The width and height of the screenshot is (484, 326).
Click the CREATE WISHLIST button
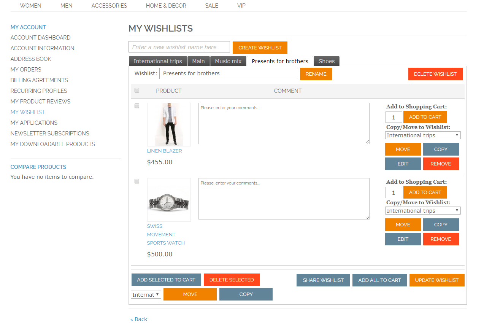click(x=260, y=48)
